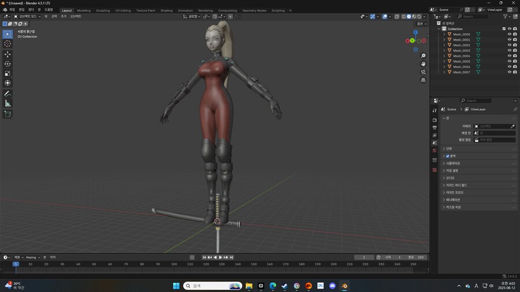
Task: Open the Texture properties tab
Action: tap(434, 170)
